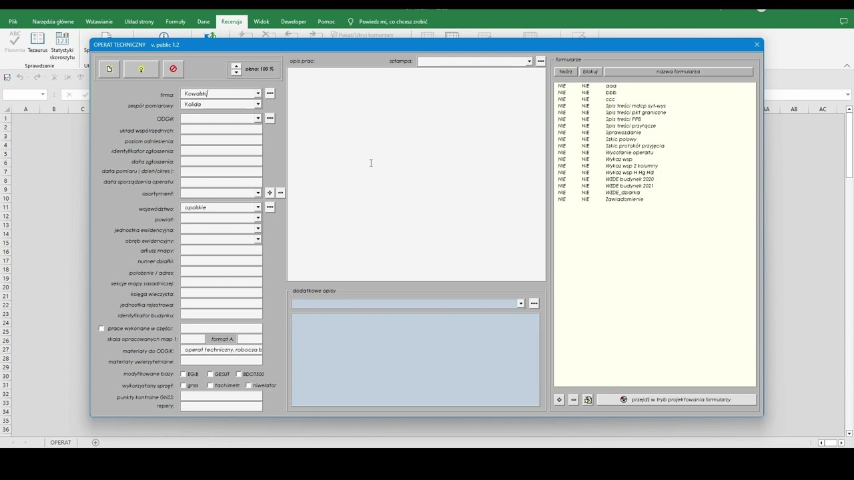
Task: Click the ellipsis button next to ODGiK
Action: pos(270,118)
